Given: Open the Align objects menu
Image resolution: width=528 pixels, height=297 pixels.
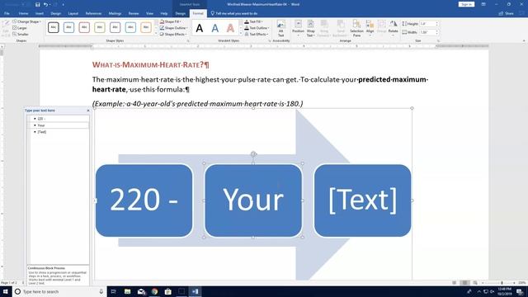Looking at the screenshot, I should (x=370, y=28).
